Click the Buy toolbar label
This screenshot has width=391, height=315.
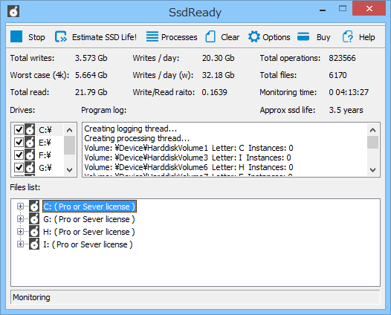click(323, 37)
